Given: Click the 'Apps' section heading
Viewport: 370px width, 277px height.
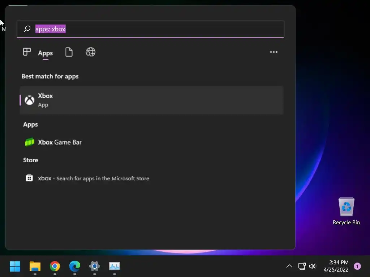Looking at the screenshot, I should [x=30, y=124].
